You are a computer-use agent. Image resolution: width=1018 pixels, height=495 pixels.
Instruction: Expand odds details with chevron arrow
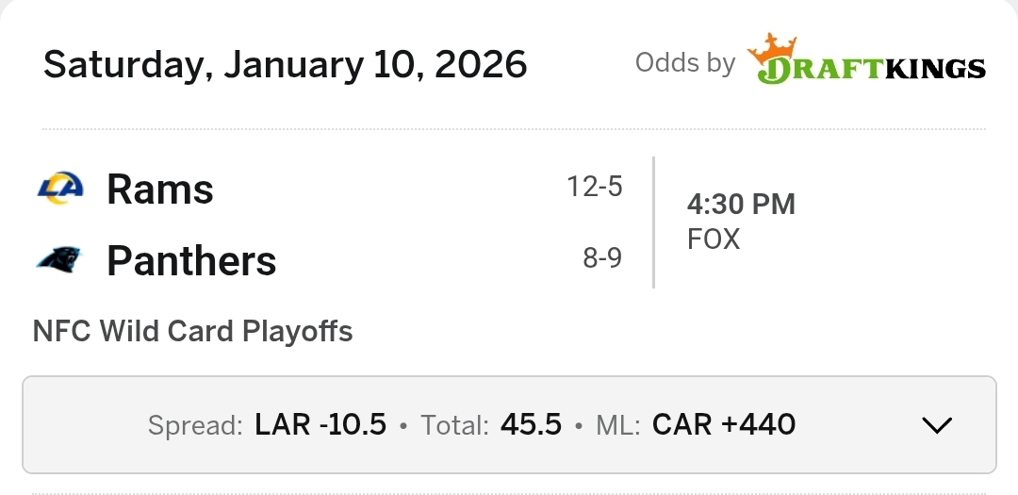pos(936,425)
